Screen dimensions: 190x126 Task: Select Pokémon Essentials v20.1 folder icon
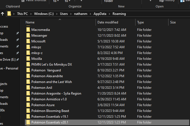pos(28,122)
